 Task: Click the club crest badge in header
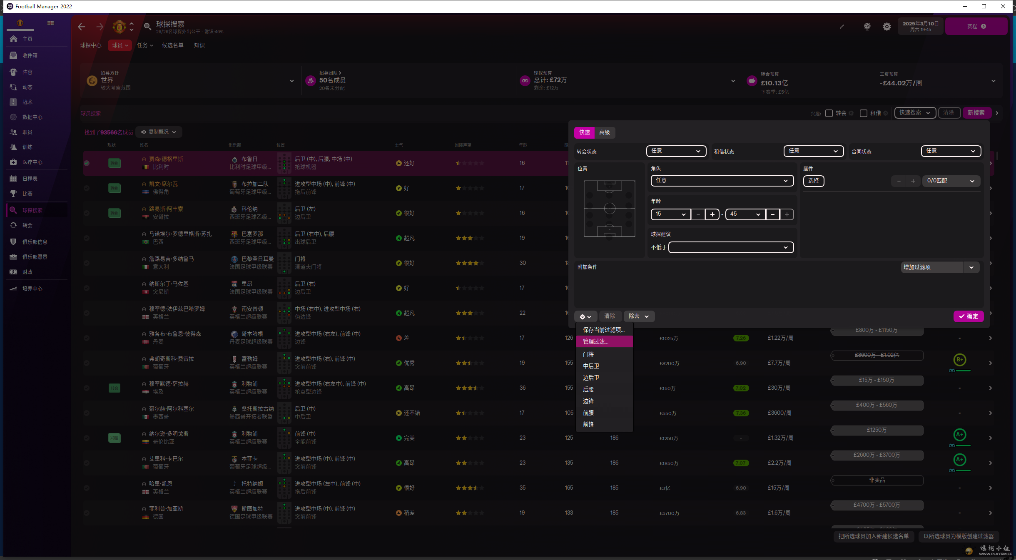(119, 27)
